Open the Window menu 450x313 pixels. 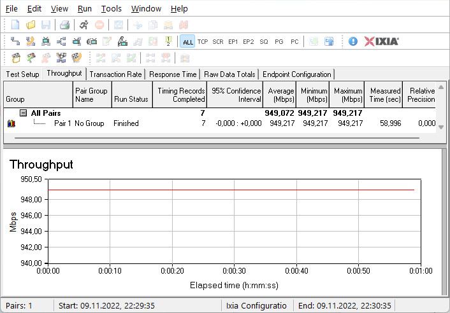146,9
